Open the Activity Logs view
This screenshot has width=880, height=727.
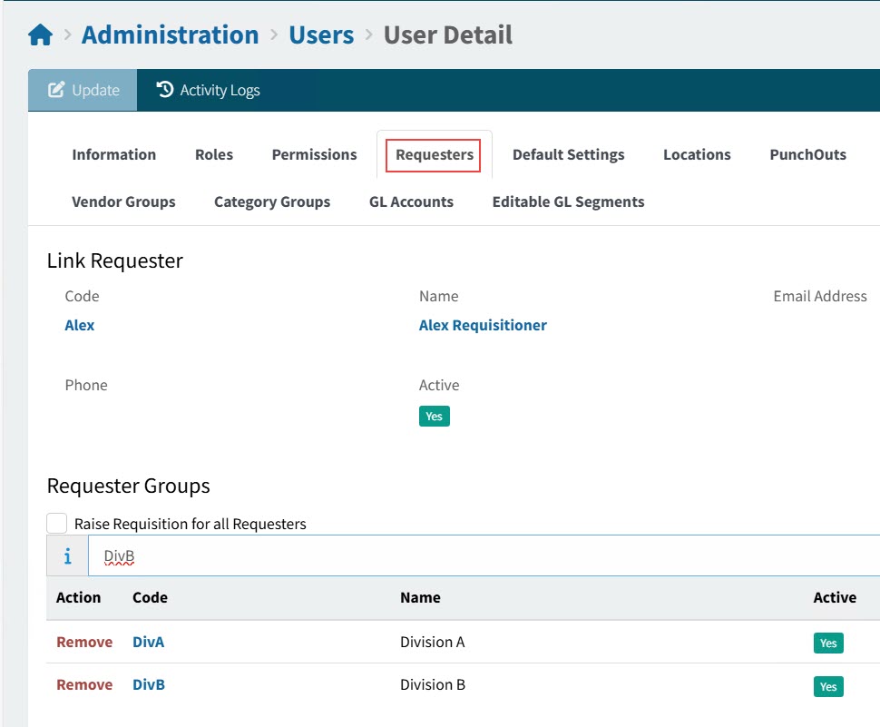coord(208,90)
